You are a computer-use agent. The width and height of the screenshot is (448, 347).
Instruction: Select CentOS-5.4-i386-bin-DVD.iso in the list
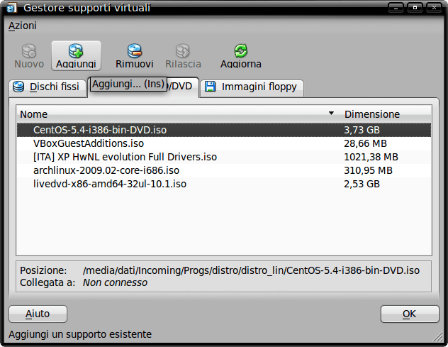[x=100, y=130]
